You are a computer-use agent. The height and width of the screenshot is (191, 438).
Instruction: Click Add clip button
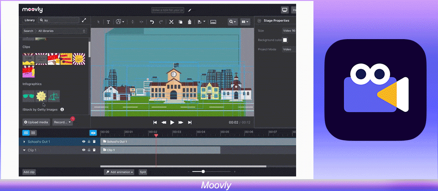(x=29, y=172)
